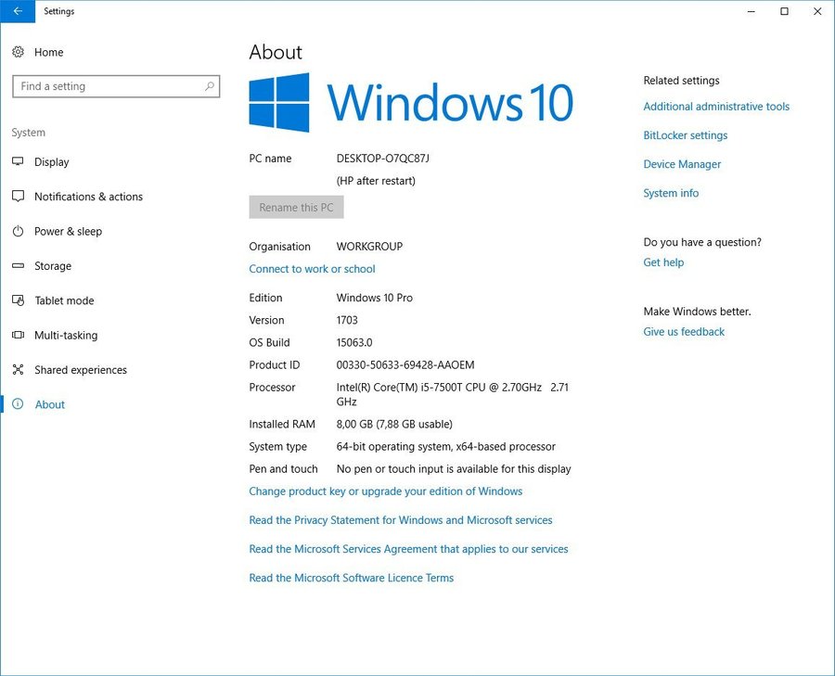The height and width of the screenshot is (676, 835).
Task: Open Additional administrative tools link
Action: coord(716,107)
